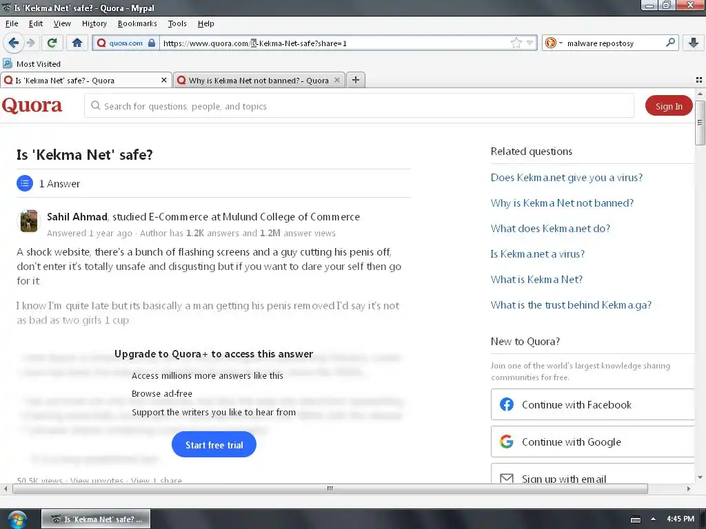The height and width of the screenshot is (529, 706).
Task: Open the History menu
Action: 94,23
